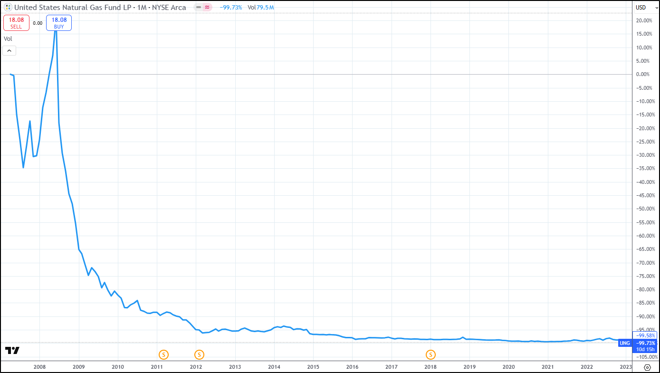Click the 2015 label on time axis
This screenshot has width=660, height=373.
(313, 367)
